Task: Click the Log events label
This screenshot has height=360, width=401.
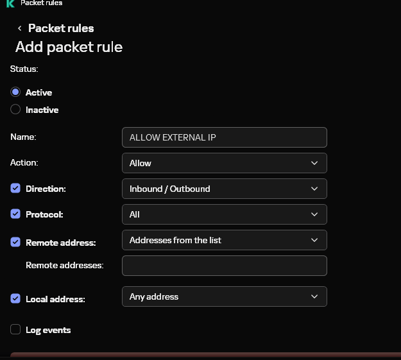Action: [x=48, y=330]
